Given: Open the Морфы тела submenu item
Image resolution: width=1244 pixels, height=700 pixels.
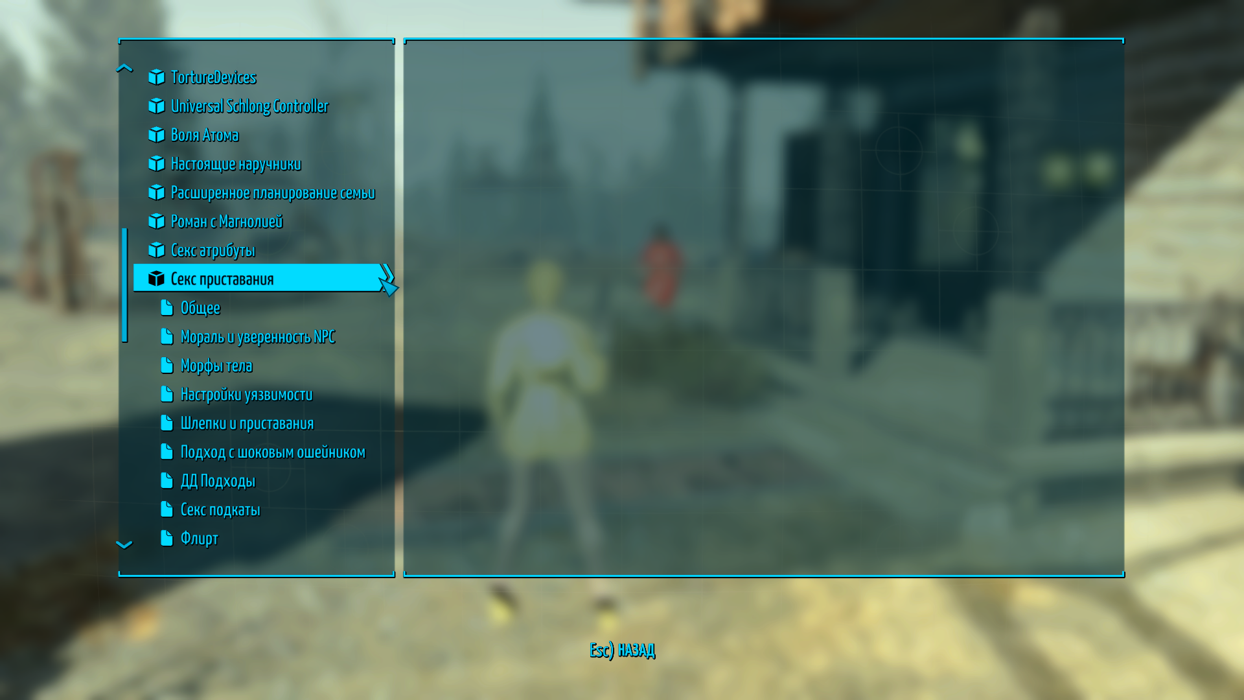Looking at the screenshot, I should tap(218, 365).
